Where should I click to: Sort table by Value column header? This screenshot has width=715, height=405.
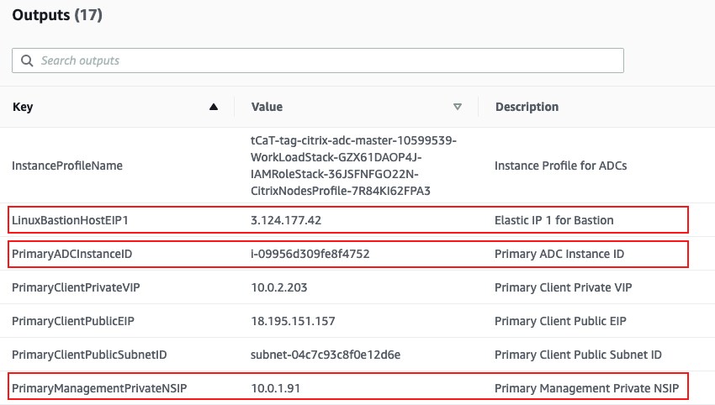coord(267,107)
